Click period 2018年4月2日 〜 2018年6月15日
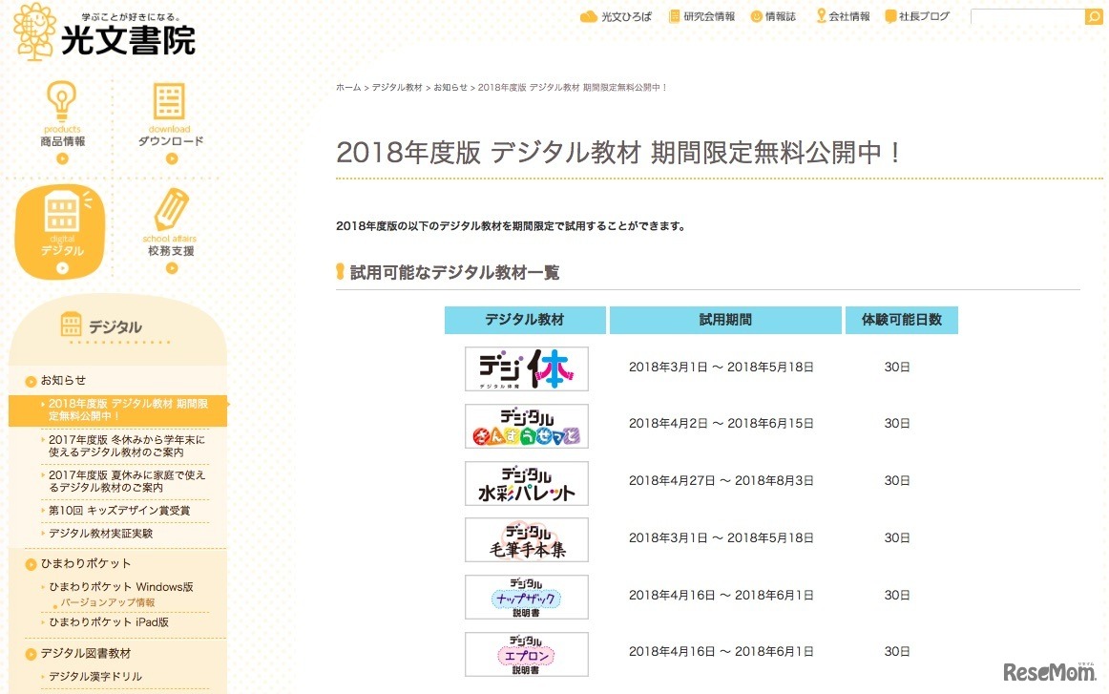 [x=721, y=424]
